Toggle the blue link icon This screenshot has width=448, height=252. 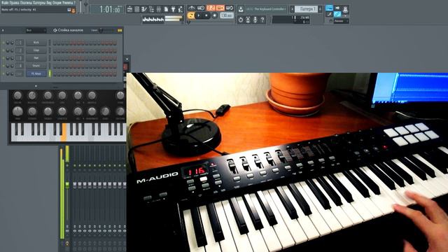pyautogui.click(x=337, y=14)
